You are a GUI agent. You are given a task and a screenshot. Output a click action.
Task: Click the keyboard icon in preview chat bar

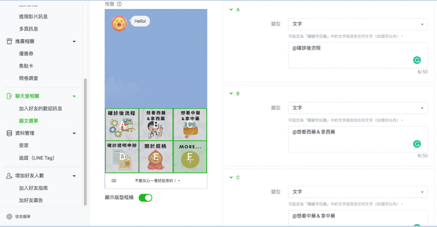pos(114,181)
